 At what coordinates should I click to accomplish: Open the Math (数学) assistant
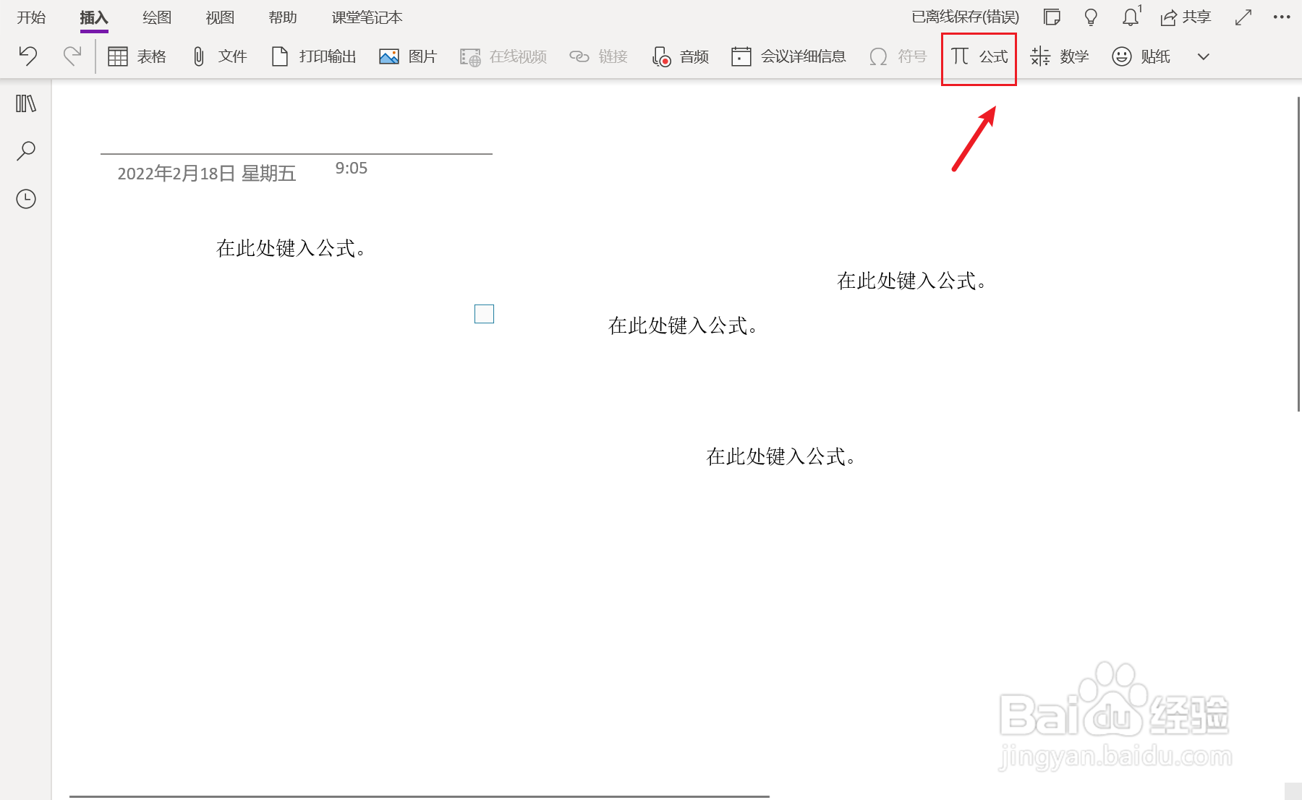tap(1060, 56)
